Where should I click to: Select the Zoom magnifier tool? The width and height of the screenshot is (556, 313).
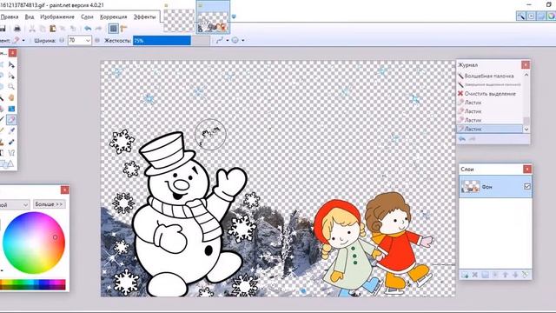pos(11,87)
